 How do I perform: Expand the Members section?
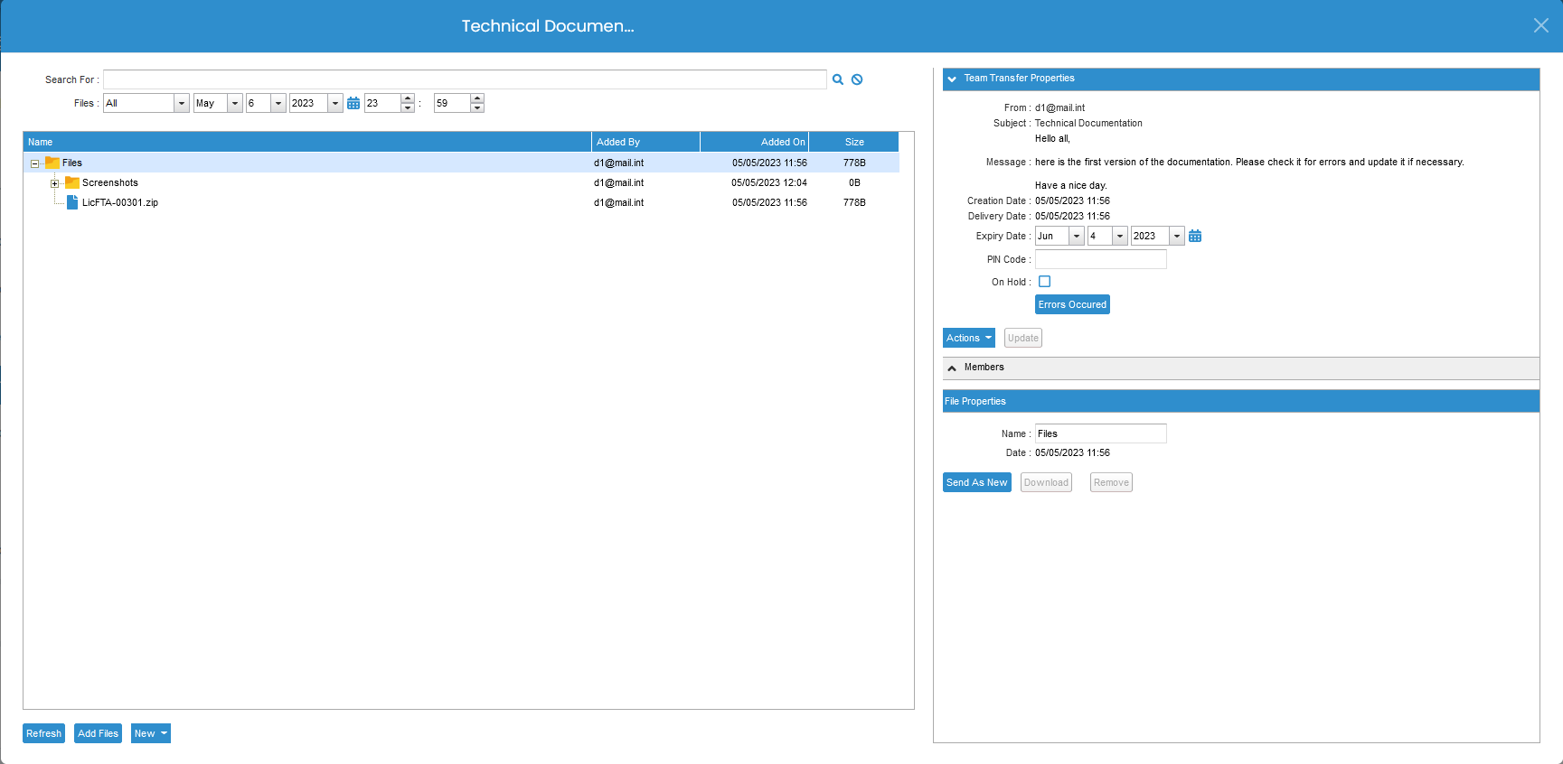tap(952, 368)
